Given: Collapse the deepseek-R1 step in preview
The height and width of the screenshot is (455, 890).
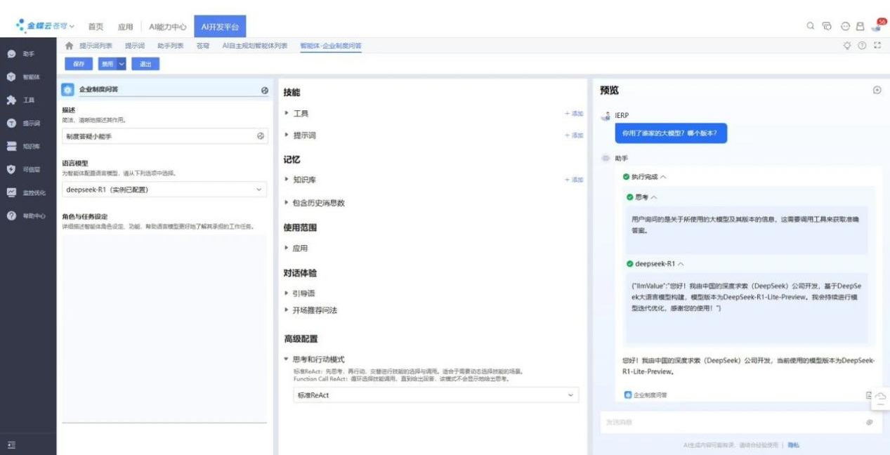Looking at the screenshot, I should click(681, 264).
